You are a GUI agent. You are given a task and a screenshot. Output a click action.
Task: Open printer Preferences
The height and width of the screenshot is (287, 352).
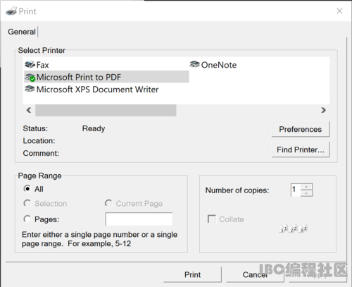(x=301, y=129)
